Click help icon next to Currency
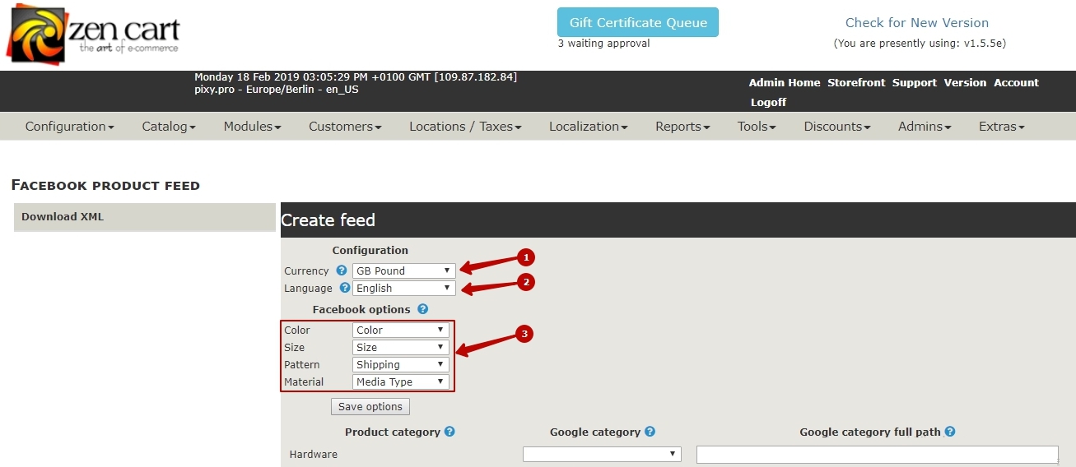1076x467 pixels. click(x=342, y=270)
